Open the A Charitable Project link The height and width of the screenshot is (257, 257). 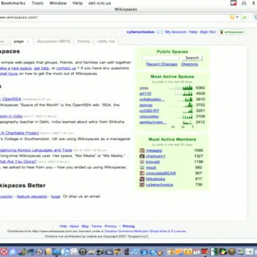[x=20, y=133]
